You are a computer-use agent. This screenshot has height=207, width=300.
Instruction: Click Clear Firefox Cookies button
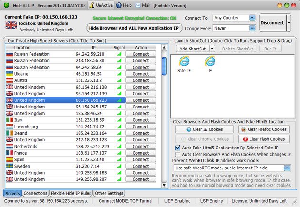point(264,129)
